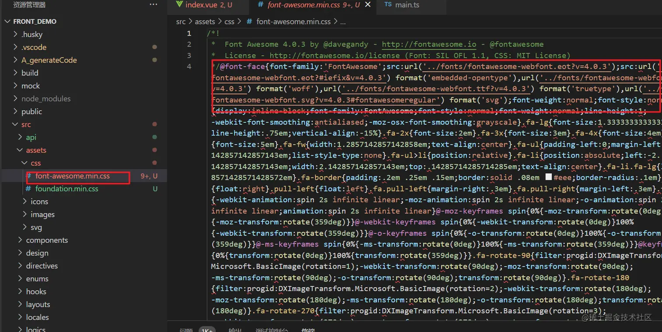Viewport: 662px width, 332px height.
Task: Open the #eee color swatch picker
Action: [548, 177]
